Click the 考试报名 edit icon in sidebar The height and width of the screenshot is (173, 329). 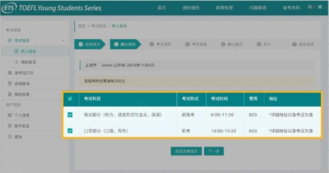9,40
